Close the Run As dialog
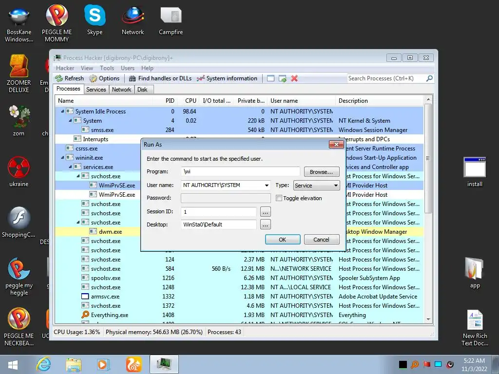 pos(336,145)
